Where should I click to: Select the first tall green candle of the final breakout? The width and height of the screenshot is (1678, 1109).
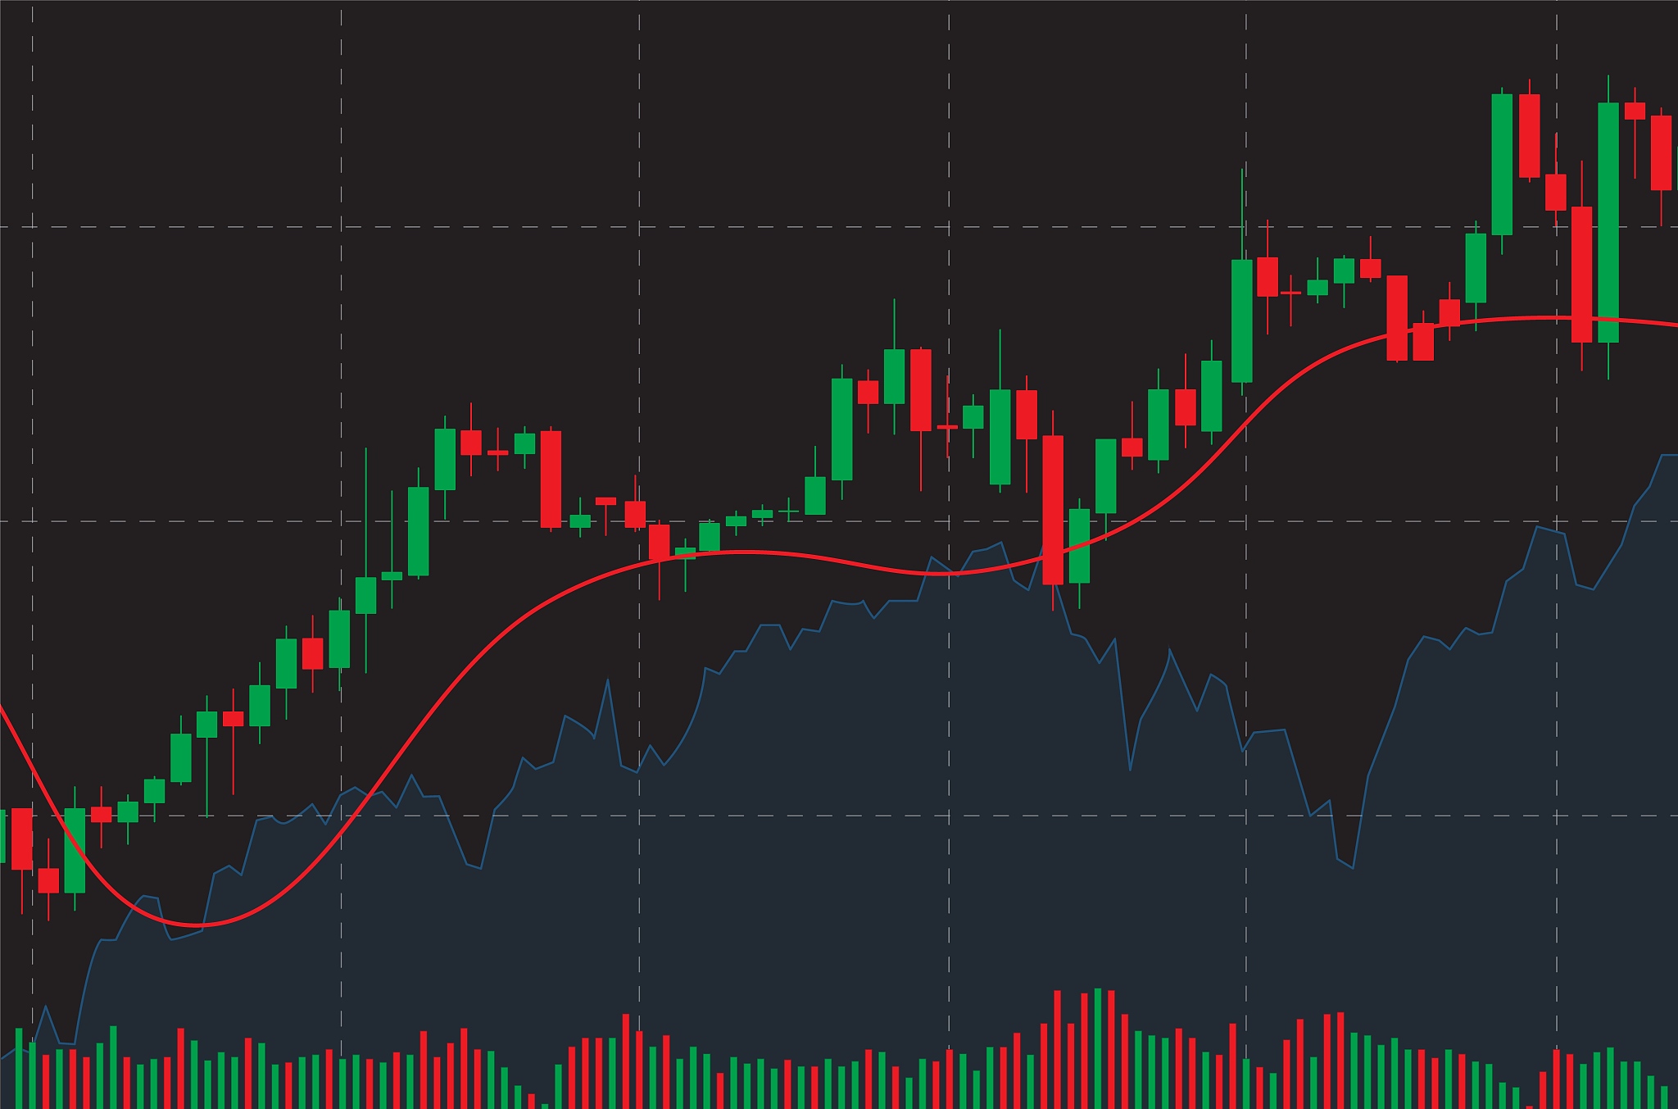[1502, 164]
